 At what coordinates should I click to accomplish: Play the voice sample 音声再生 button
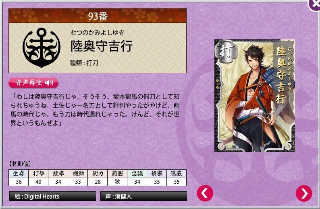click(33, 83)
